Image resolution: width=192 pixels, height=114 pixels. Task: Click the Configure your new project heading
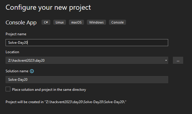pos(48,8)
